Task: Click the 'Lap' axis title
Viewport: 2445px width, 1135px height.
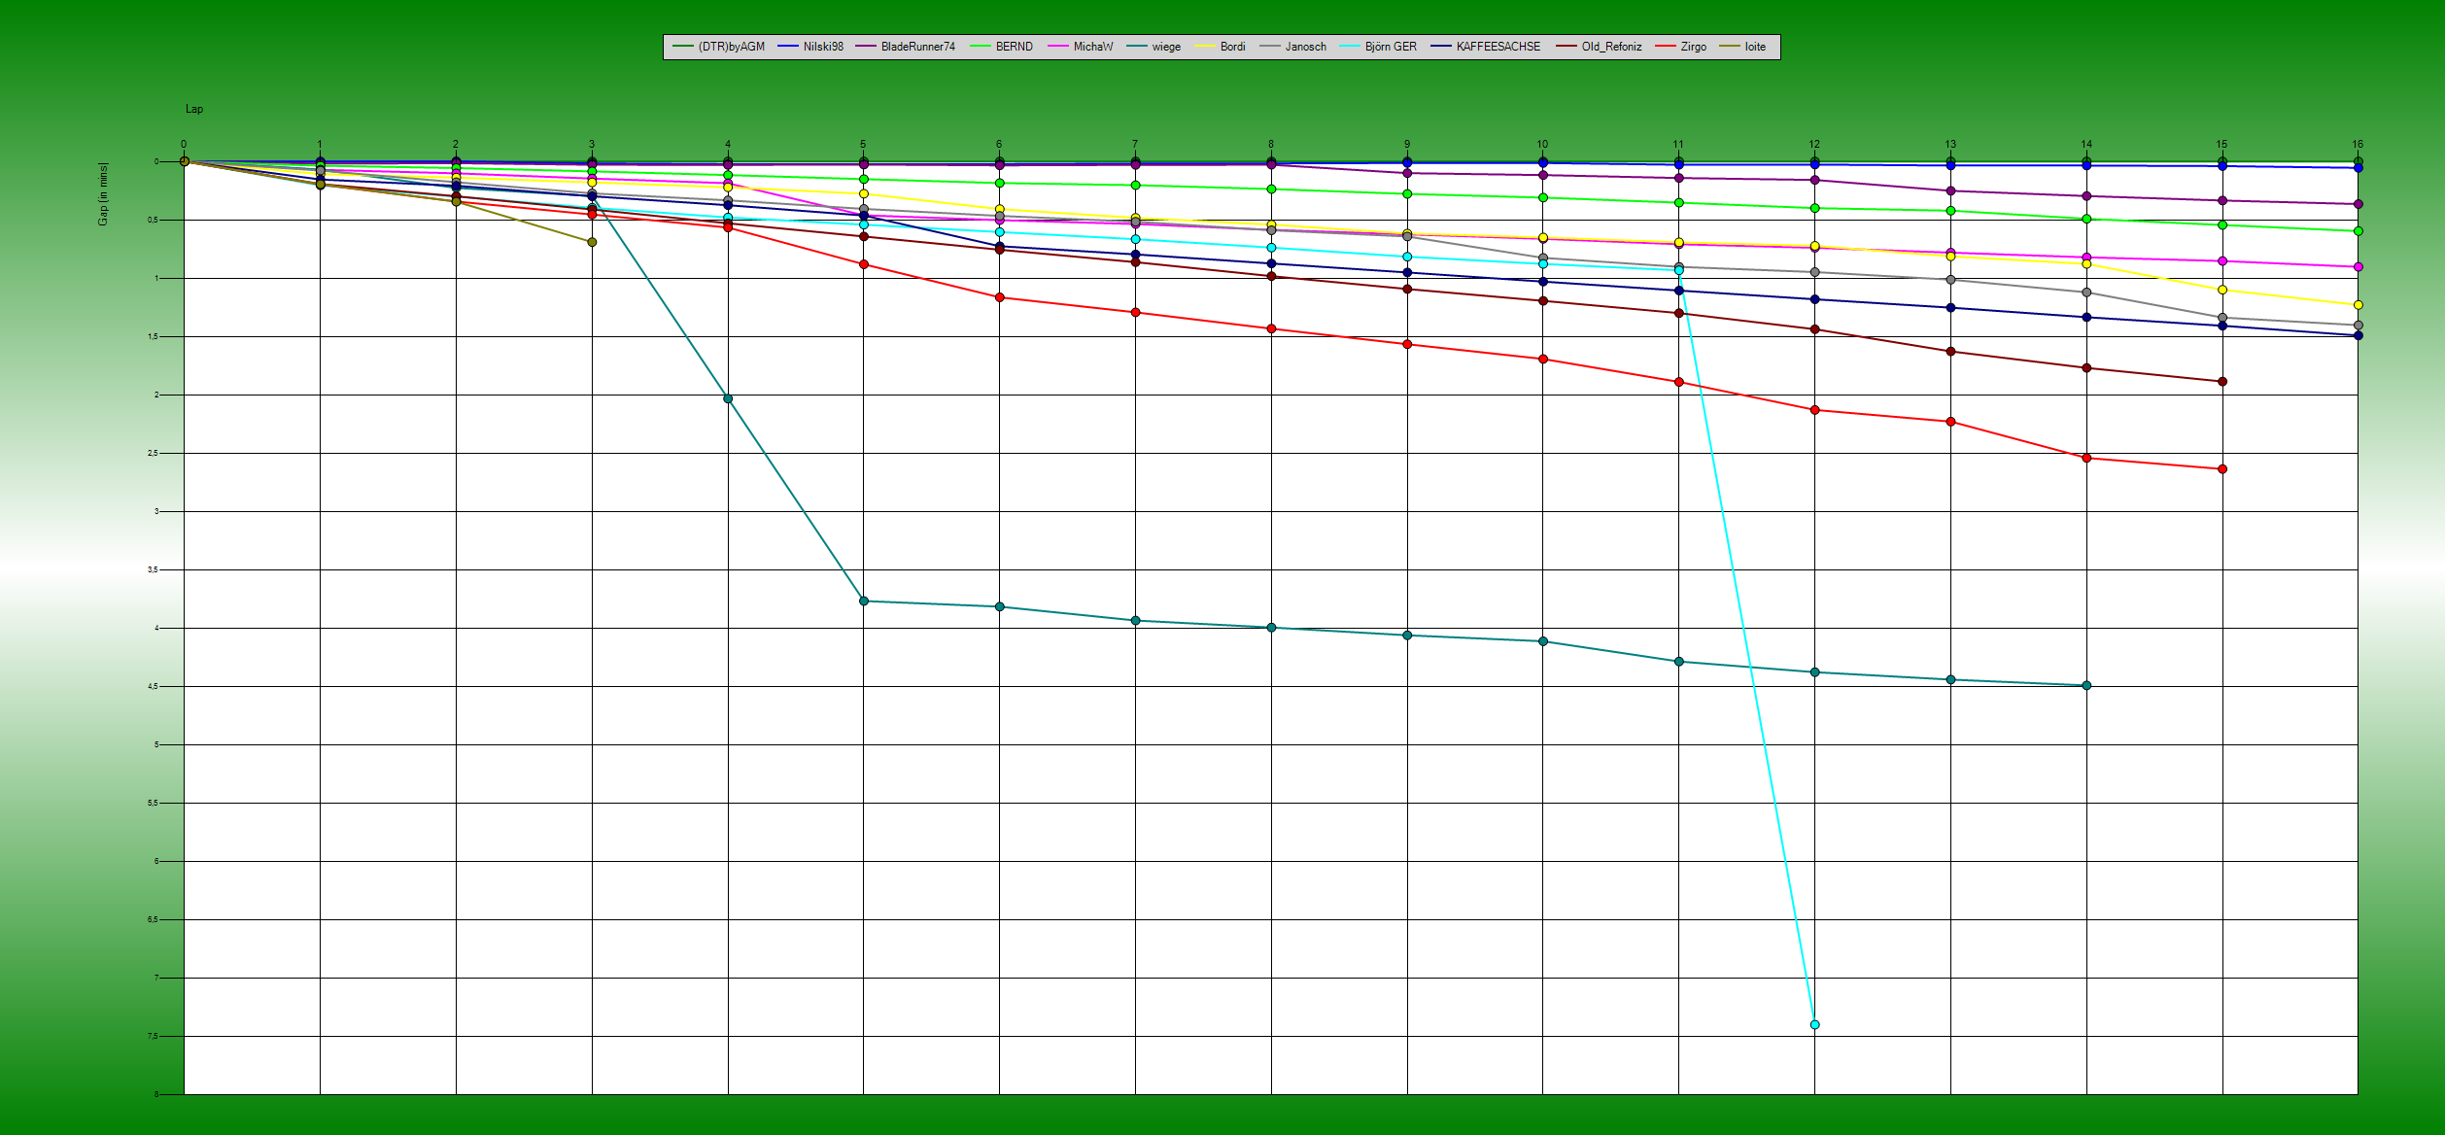Action: [x=194, y=109]
